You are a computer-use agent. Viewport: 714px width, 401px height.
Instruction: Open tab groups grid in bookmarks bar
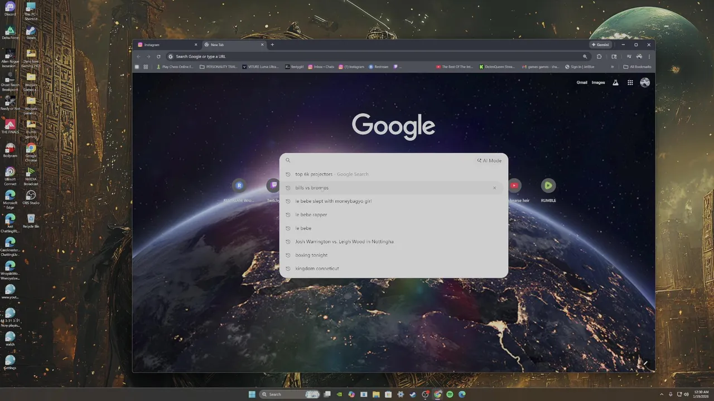coord(146,67)
